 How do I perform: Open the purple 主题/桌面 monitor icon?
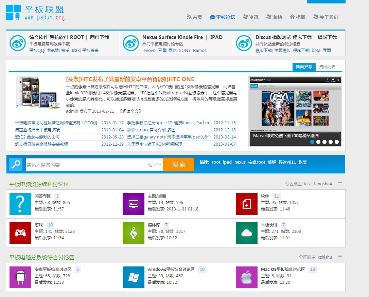(133, 204)
